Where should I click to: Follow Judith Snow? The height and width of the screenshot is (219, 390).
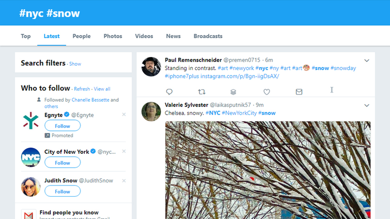[62, 191]
